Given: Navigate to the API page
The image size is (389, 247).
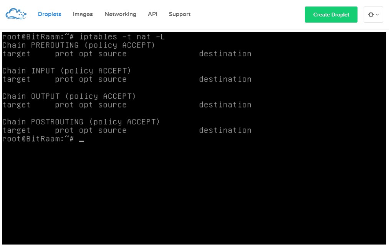Looking at the screenshot, I should [x=152, y=14].
